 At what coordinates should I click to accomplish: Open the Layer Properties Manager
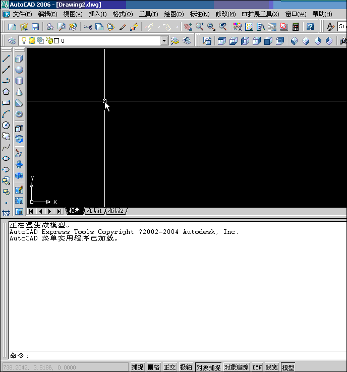[x=12, y=41]
